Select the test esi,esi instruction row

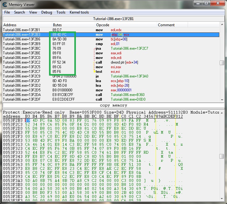pos(111,72)
